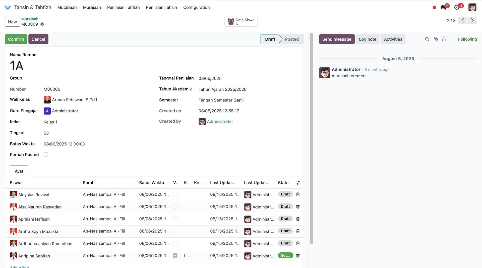Uncheck the checkbox in Agripina Sabitah row
This screenshot has width=482, height=268.
pyautogui.click(x=175, y=256)
